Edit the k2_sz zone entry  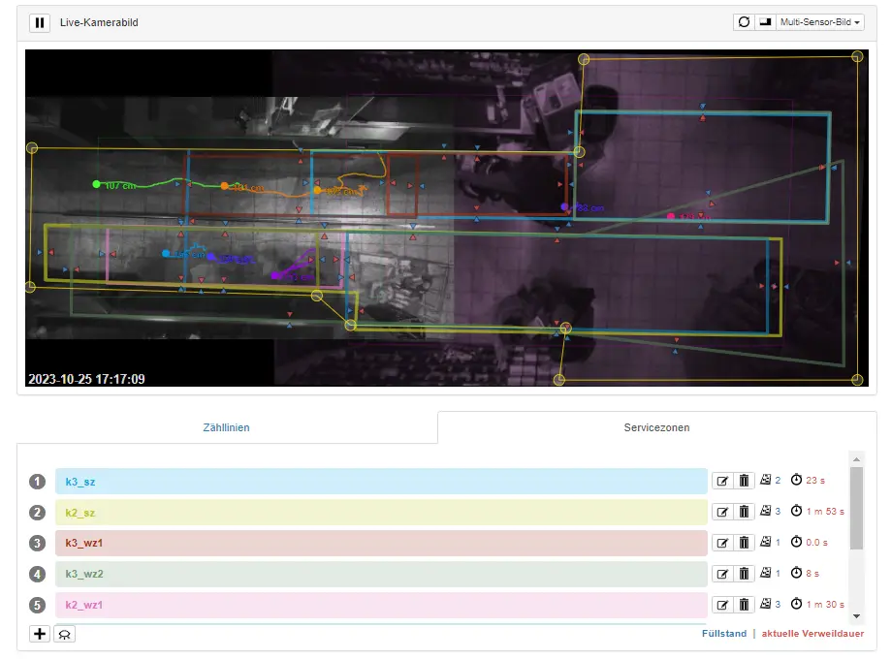[x=722, y=512]
